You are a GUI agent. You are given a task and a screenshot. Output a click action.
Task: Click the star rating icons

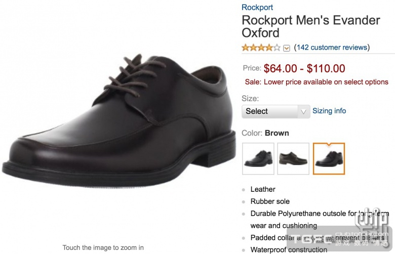260,48
